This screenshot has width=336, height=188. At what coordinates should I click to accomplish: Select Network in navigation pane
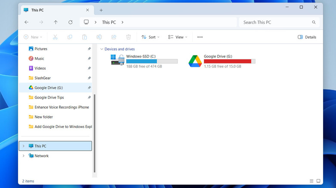[x=42, y=156]
